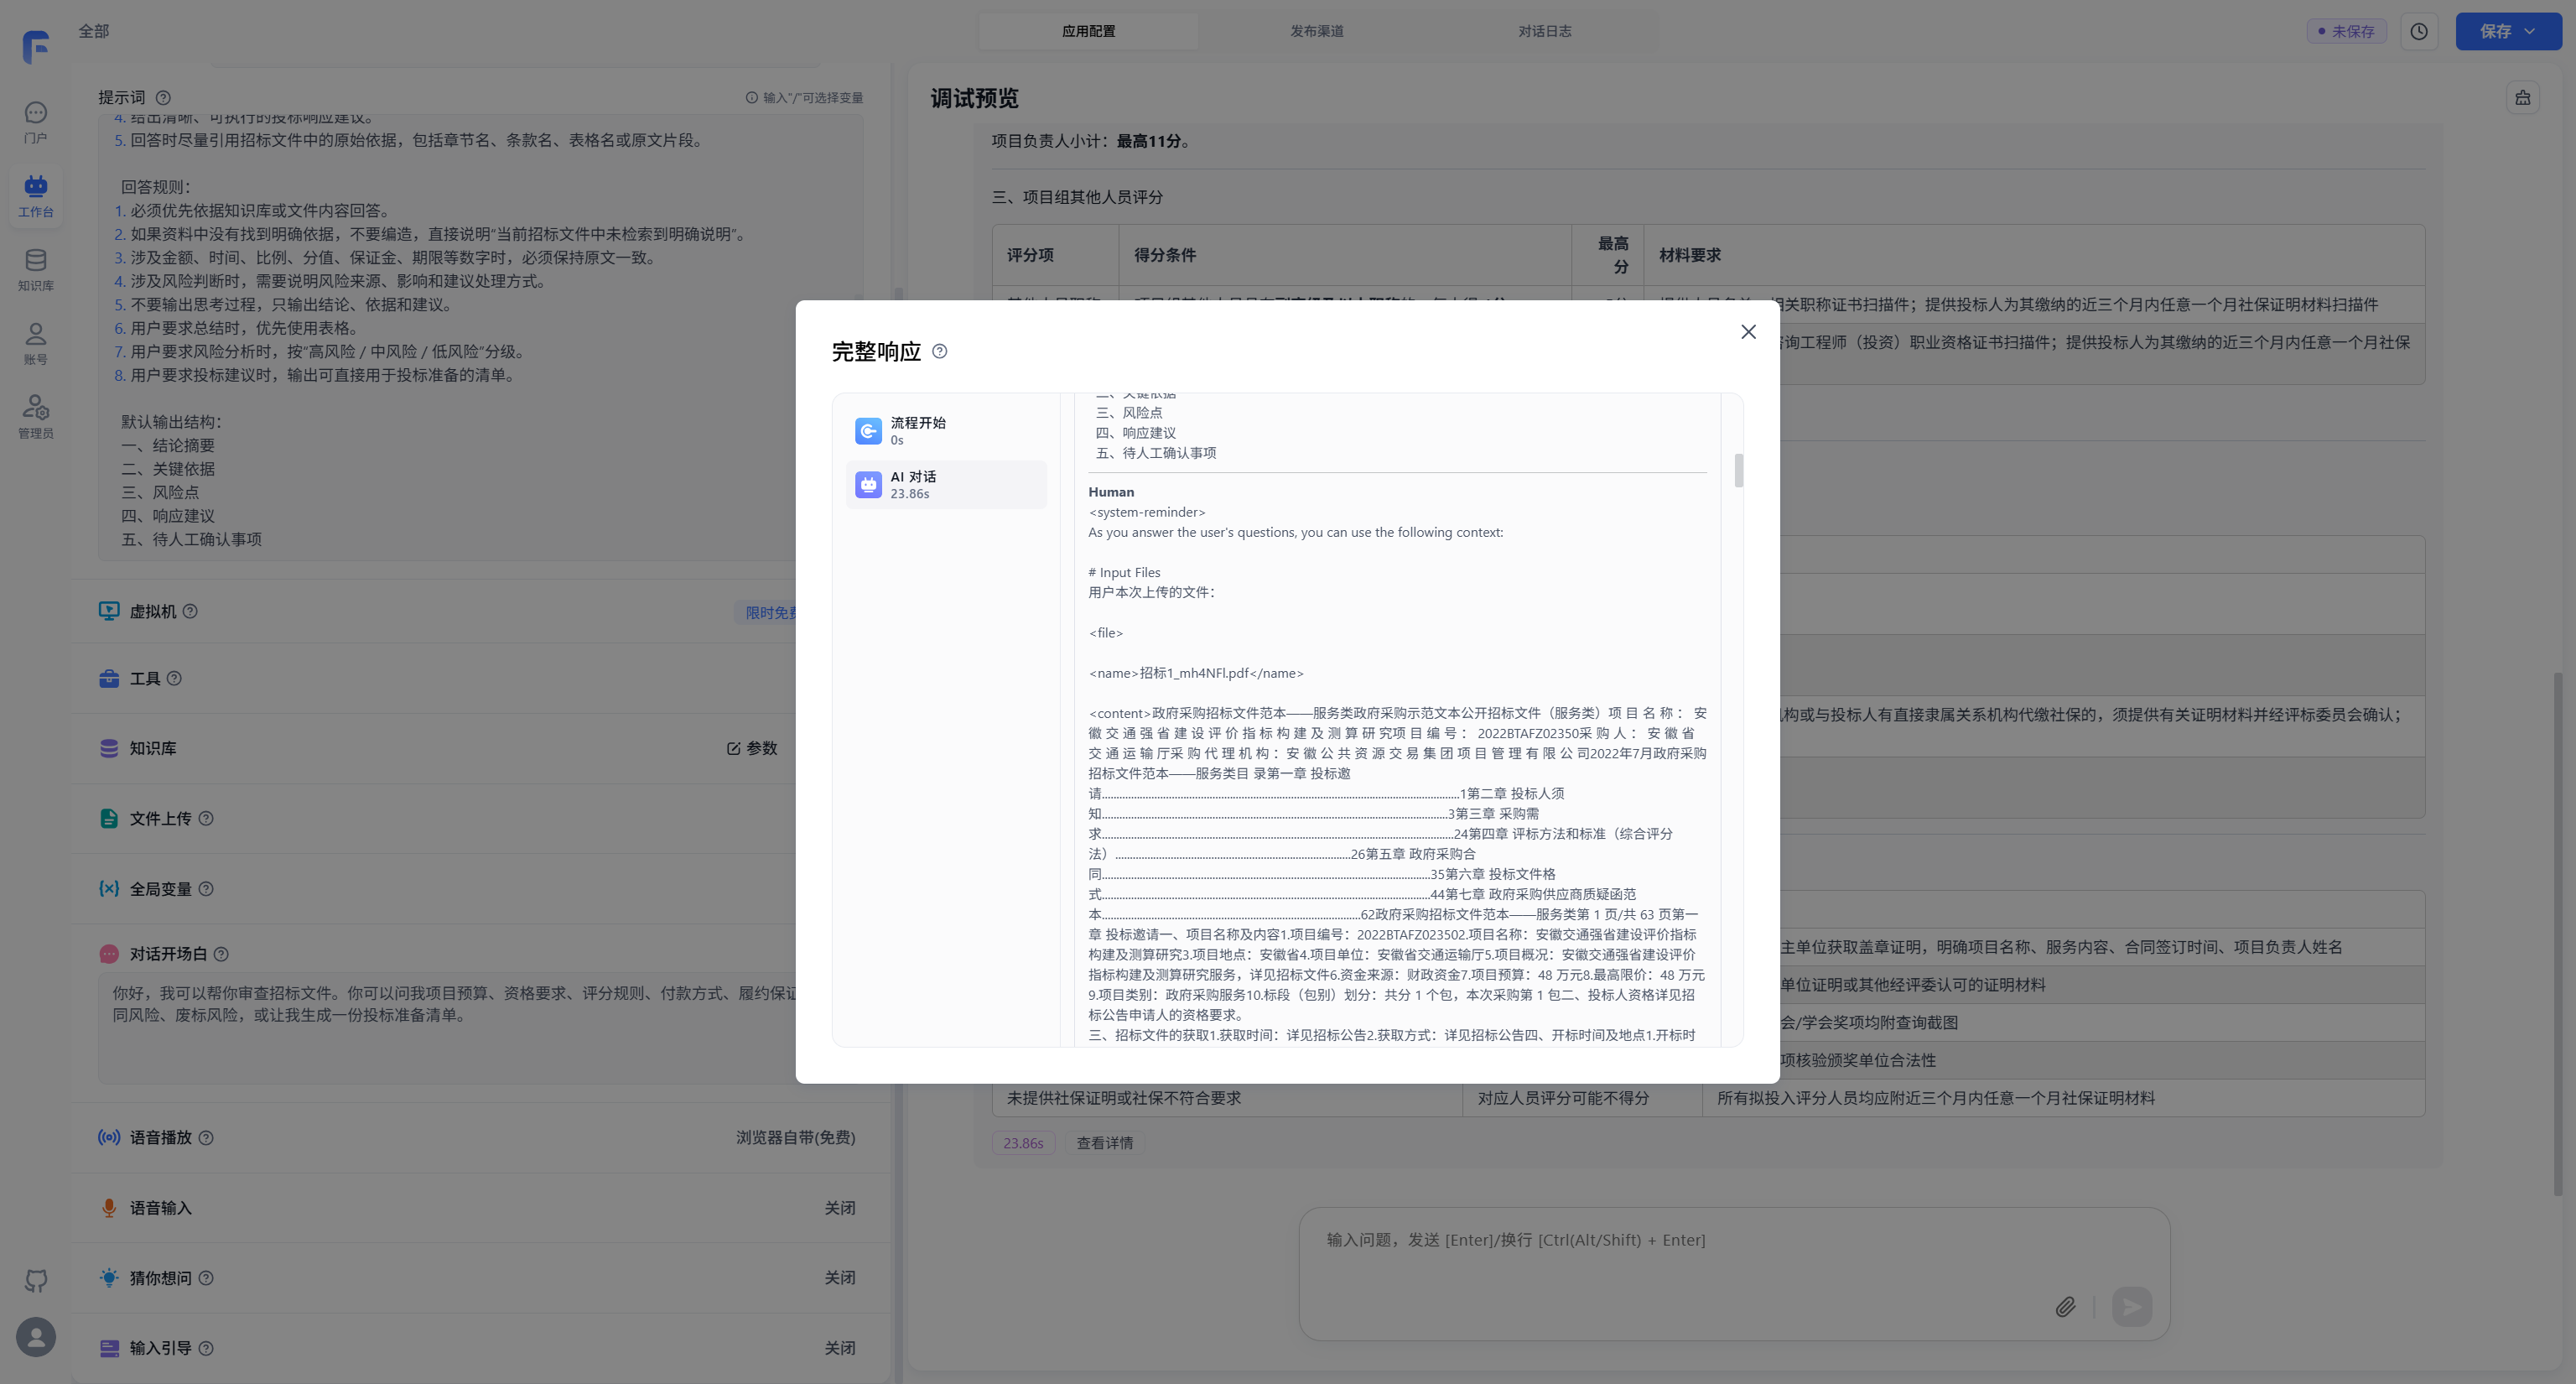Click the help icon beside 完整响应
2576x1384 pixels.
tap(939, 351)
